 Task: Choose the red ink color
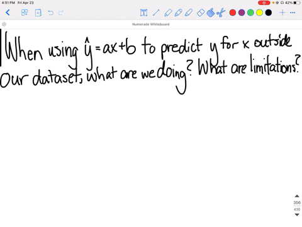(x=233, y=13)
